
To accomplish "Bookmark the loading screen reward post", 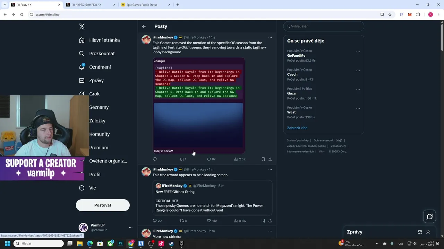I will pos(263,221).
